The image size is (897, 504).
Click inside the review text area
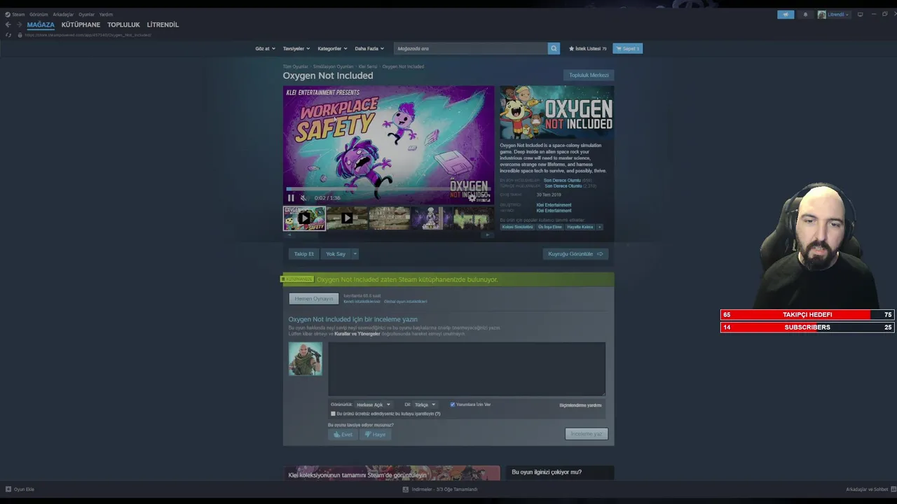click(467, 369)
